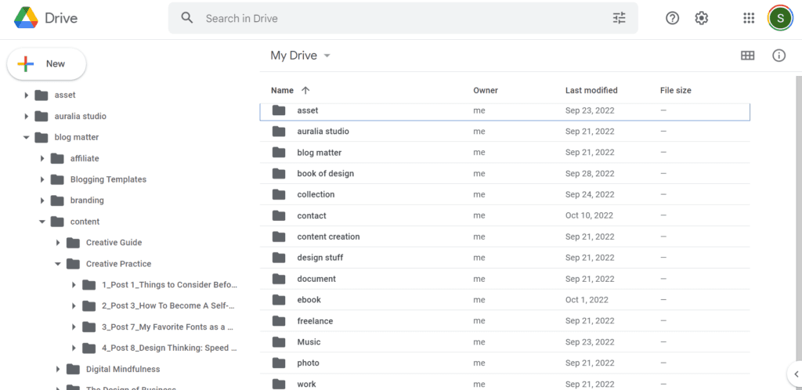Sort by the Name column header
This screenshot has width=802, height=390.
282,91
